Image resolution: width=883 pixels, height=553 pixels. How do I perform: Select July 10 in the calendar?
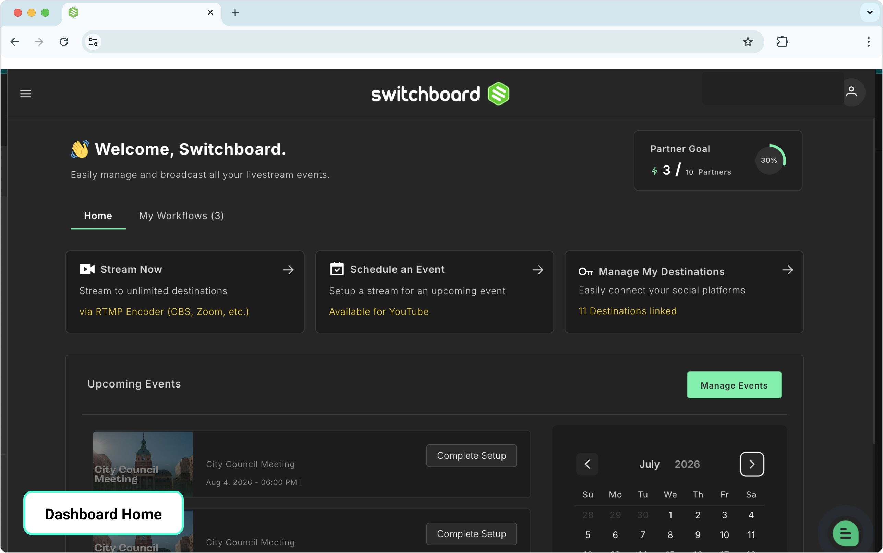(724, 535)
